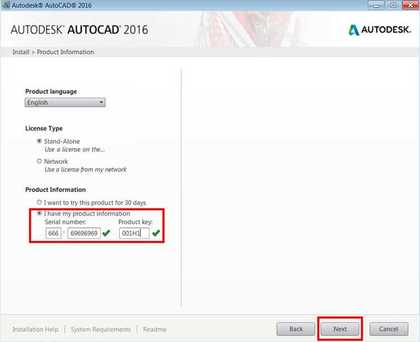Open the Readme link
420x342 pixels.
155,330
